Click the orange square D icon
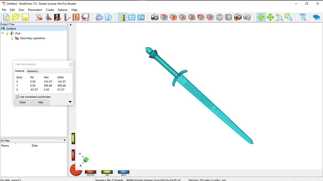This screenshot has width=323, height=181. (76, 17)
